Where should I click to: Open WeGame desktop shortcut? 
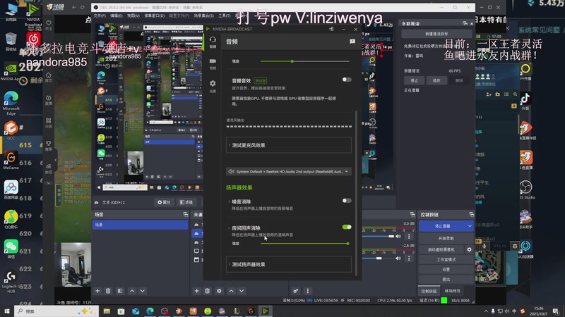tap(11, 161)
